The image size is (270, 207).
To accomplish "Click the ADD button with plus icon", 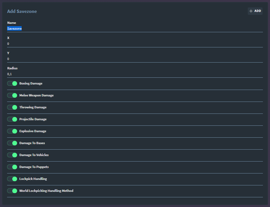I will click(x=255, y=11).
